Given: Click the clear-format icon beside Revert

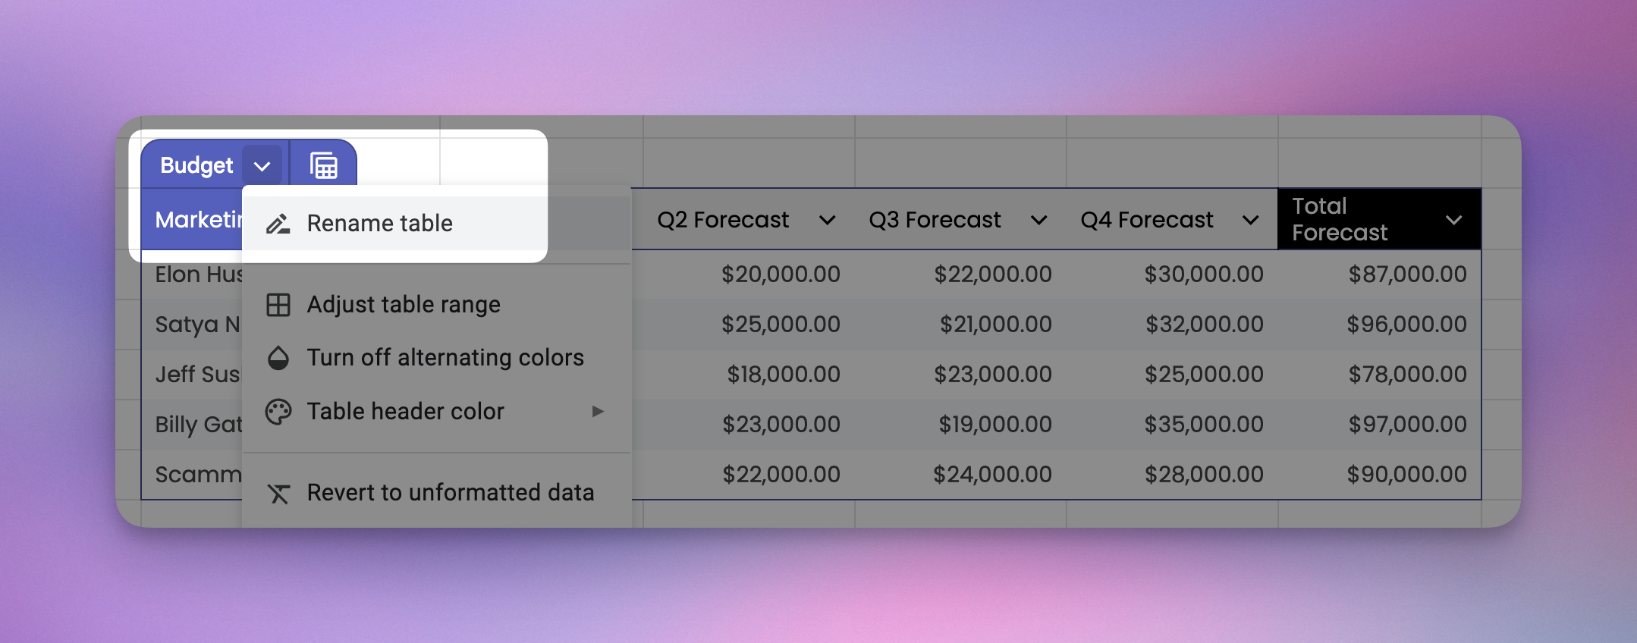Looking at the screenshot, I should tap(278, 494).
